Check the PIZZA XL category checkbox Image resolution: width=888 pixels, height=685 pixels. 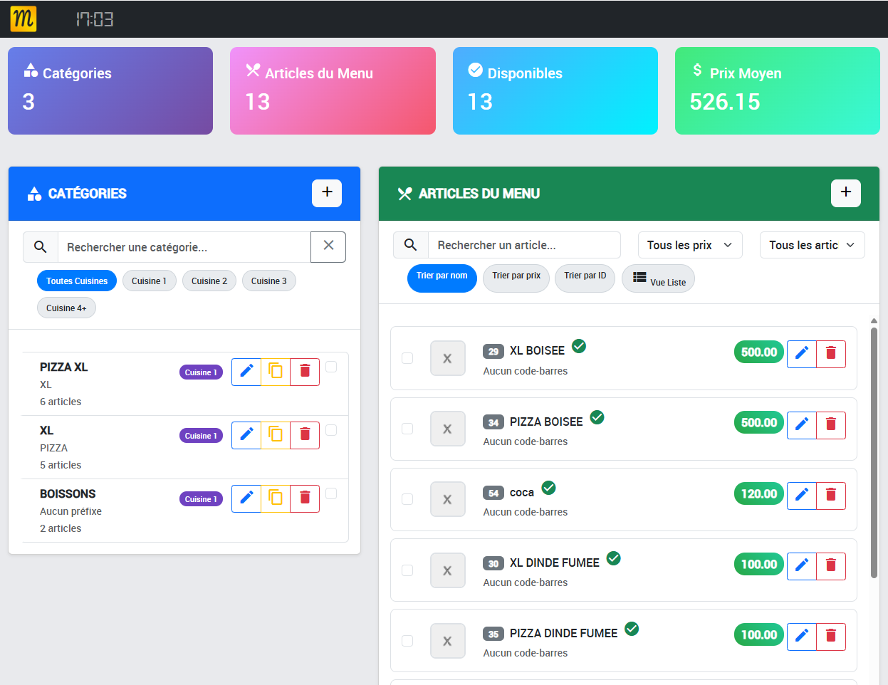pyautogui.click(x=330, y=366)
